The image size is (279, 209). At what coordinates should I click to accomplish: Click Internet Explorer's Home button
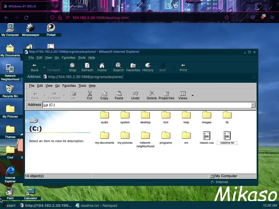[102, 67]
